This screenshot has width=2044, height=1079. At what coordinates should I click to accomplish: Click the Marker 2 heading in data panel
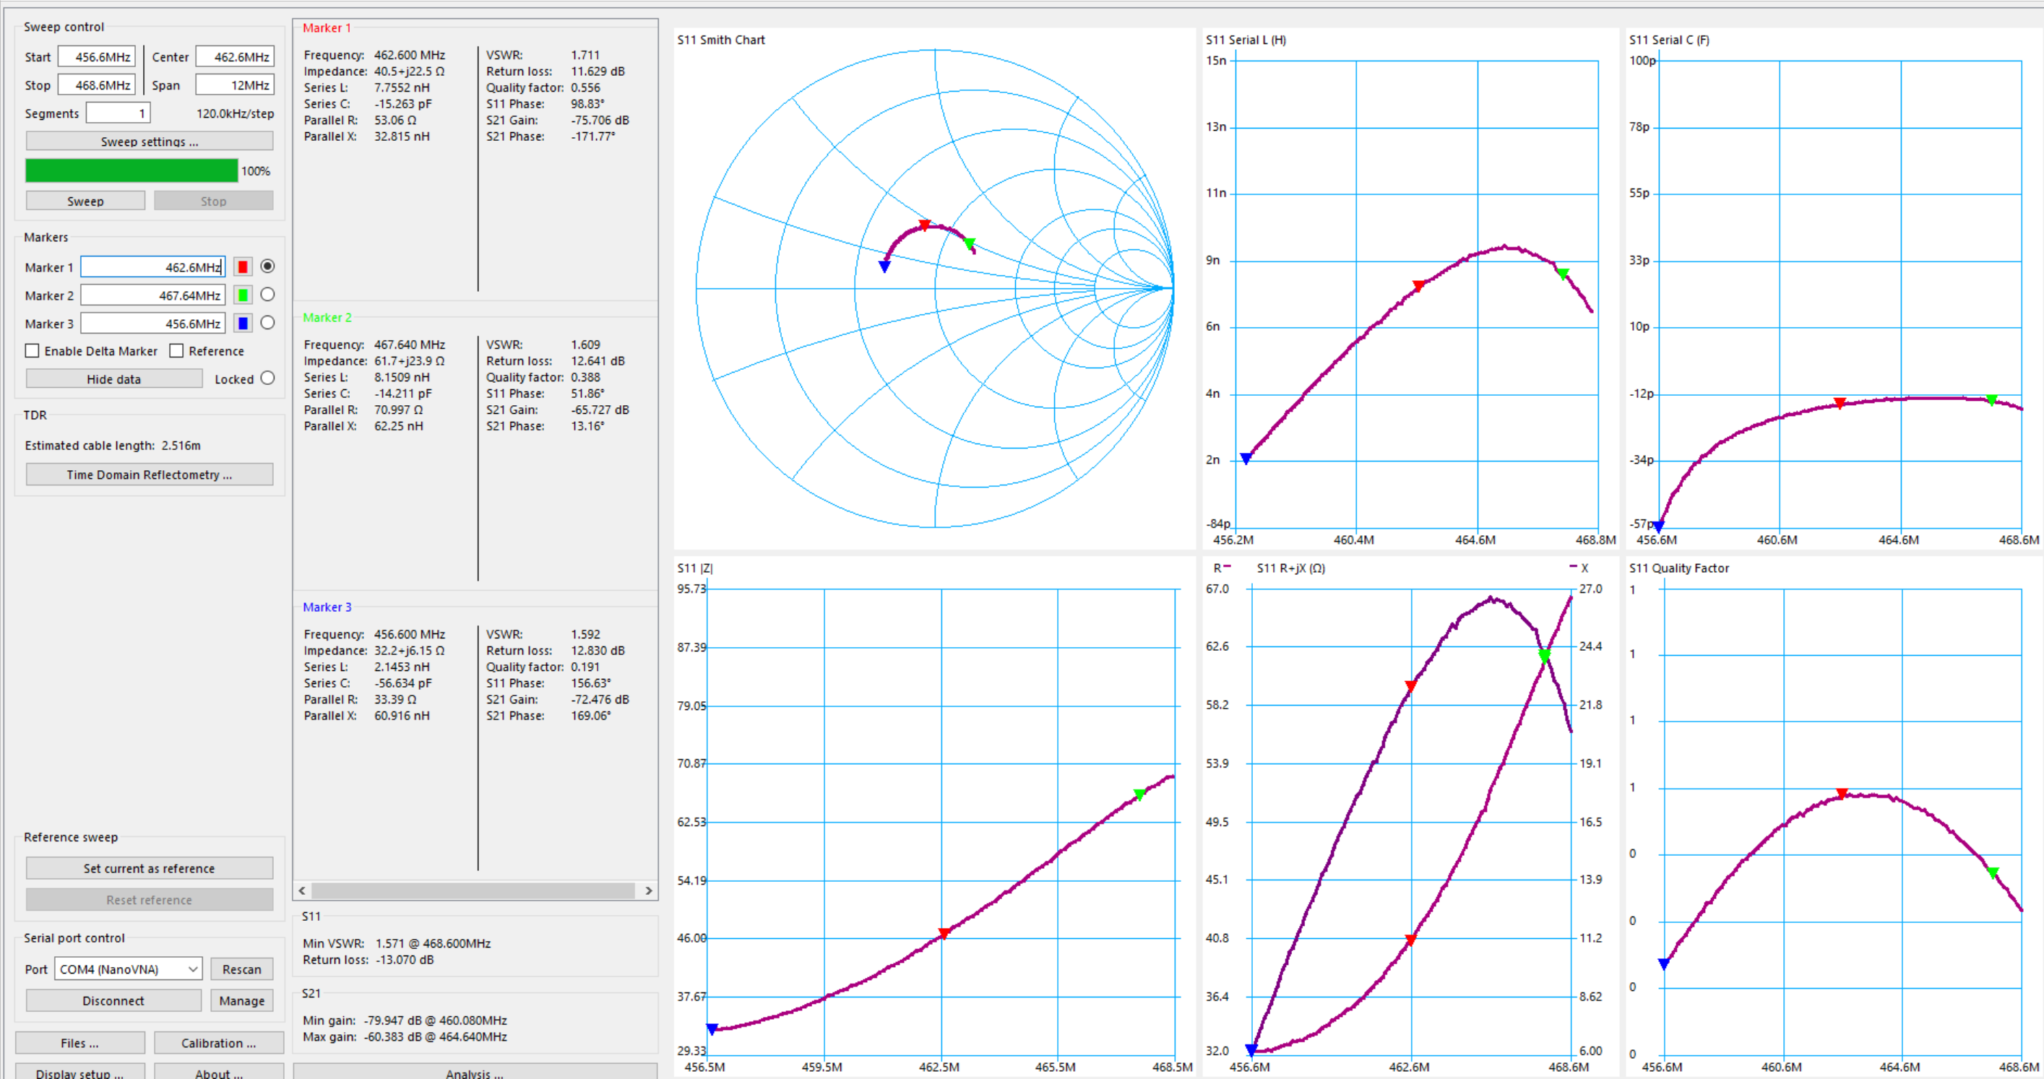(x=327, y=317)
